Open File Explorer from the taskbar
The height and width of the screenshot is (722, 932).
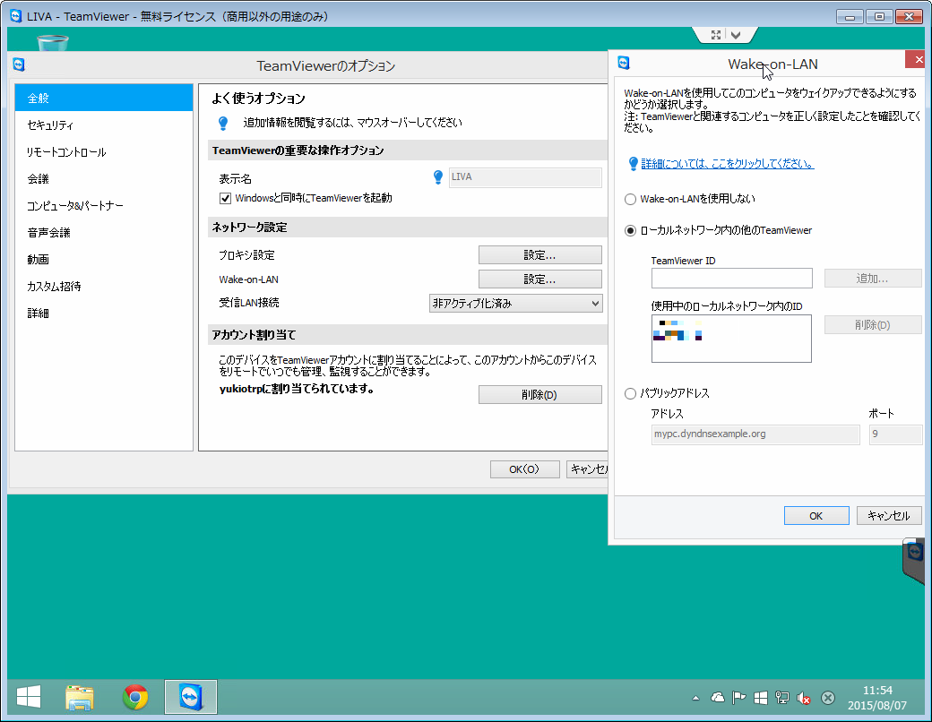(80, 697)
